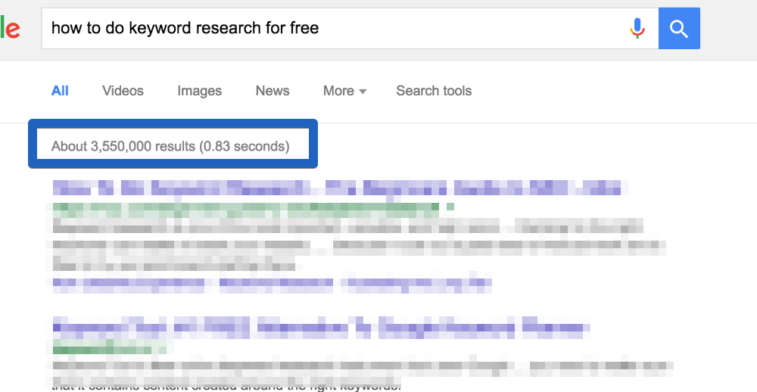
Task: Open the leftmost sitelink under first result
Action: point(128,283)
